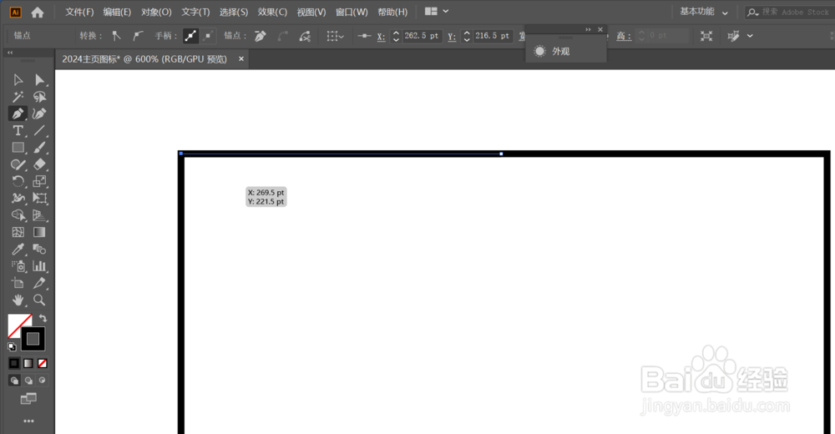The width and height of the screenshot is (835, 434).
Task: Pick the Type tool
Action: tap(18, 130)
